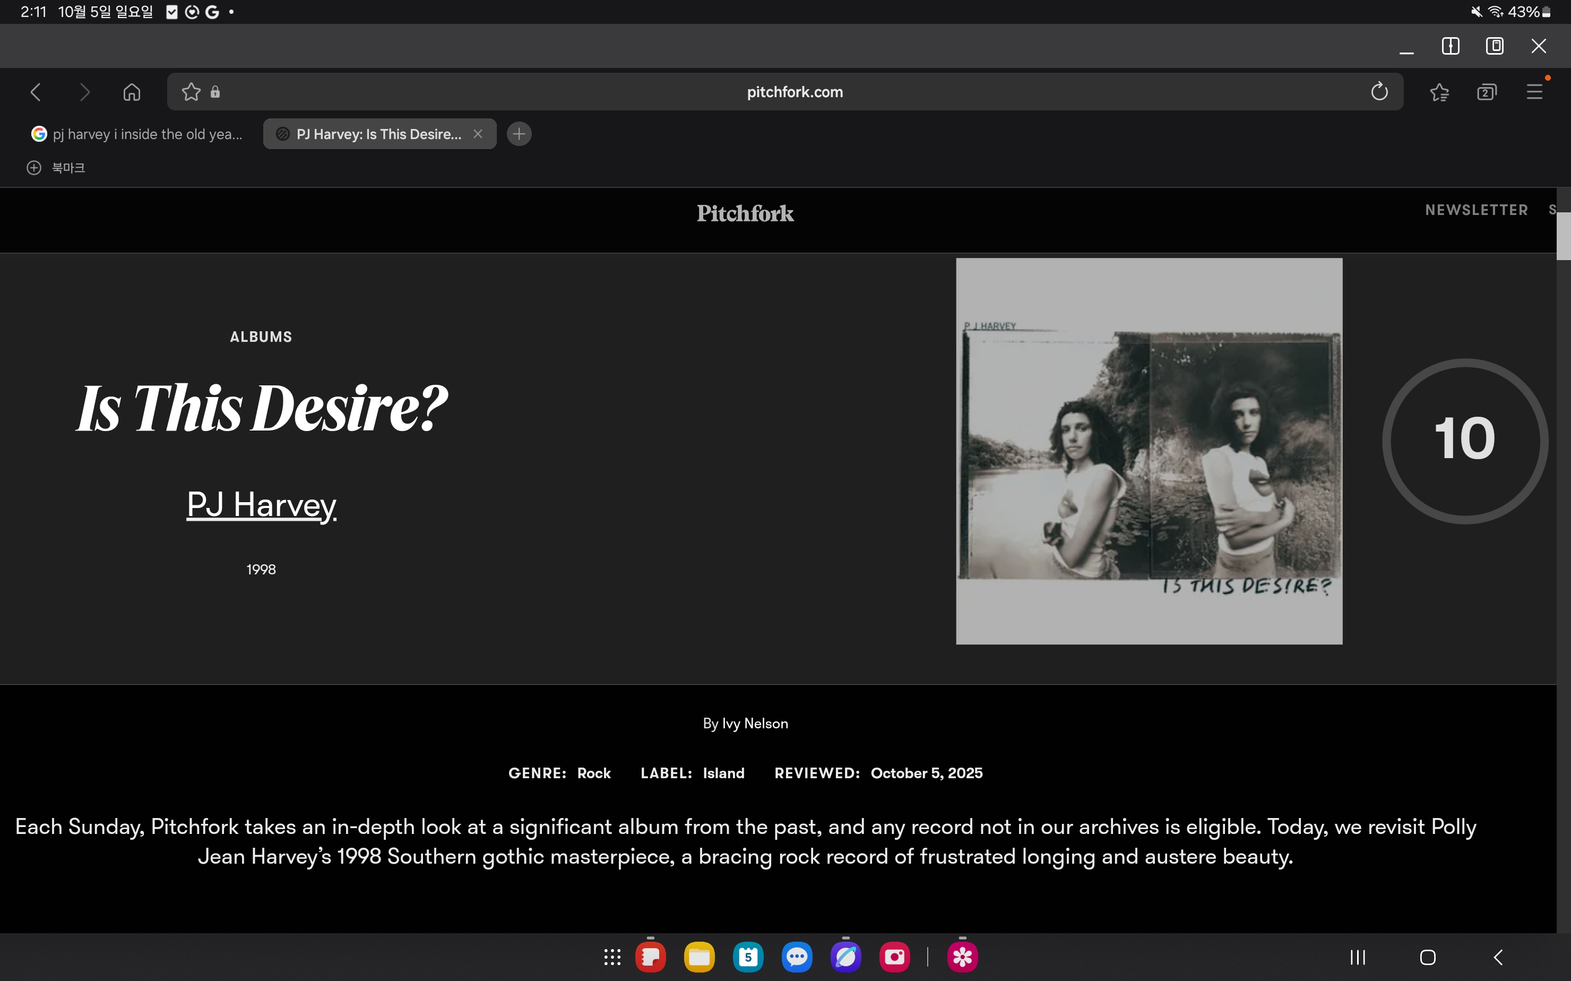Toggle the split-screen window view icon
The width and height of the screenshot is (1571, 981).
pyautogui.click(x=1451, y=46)
